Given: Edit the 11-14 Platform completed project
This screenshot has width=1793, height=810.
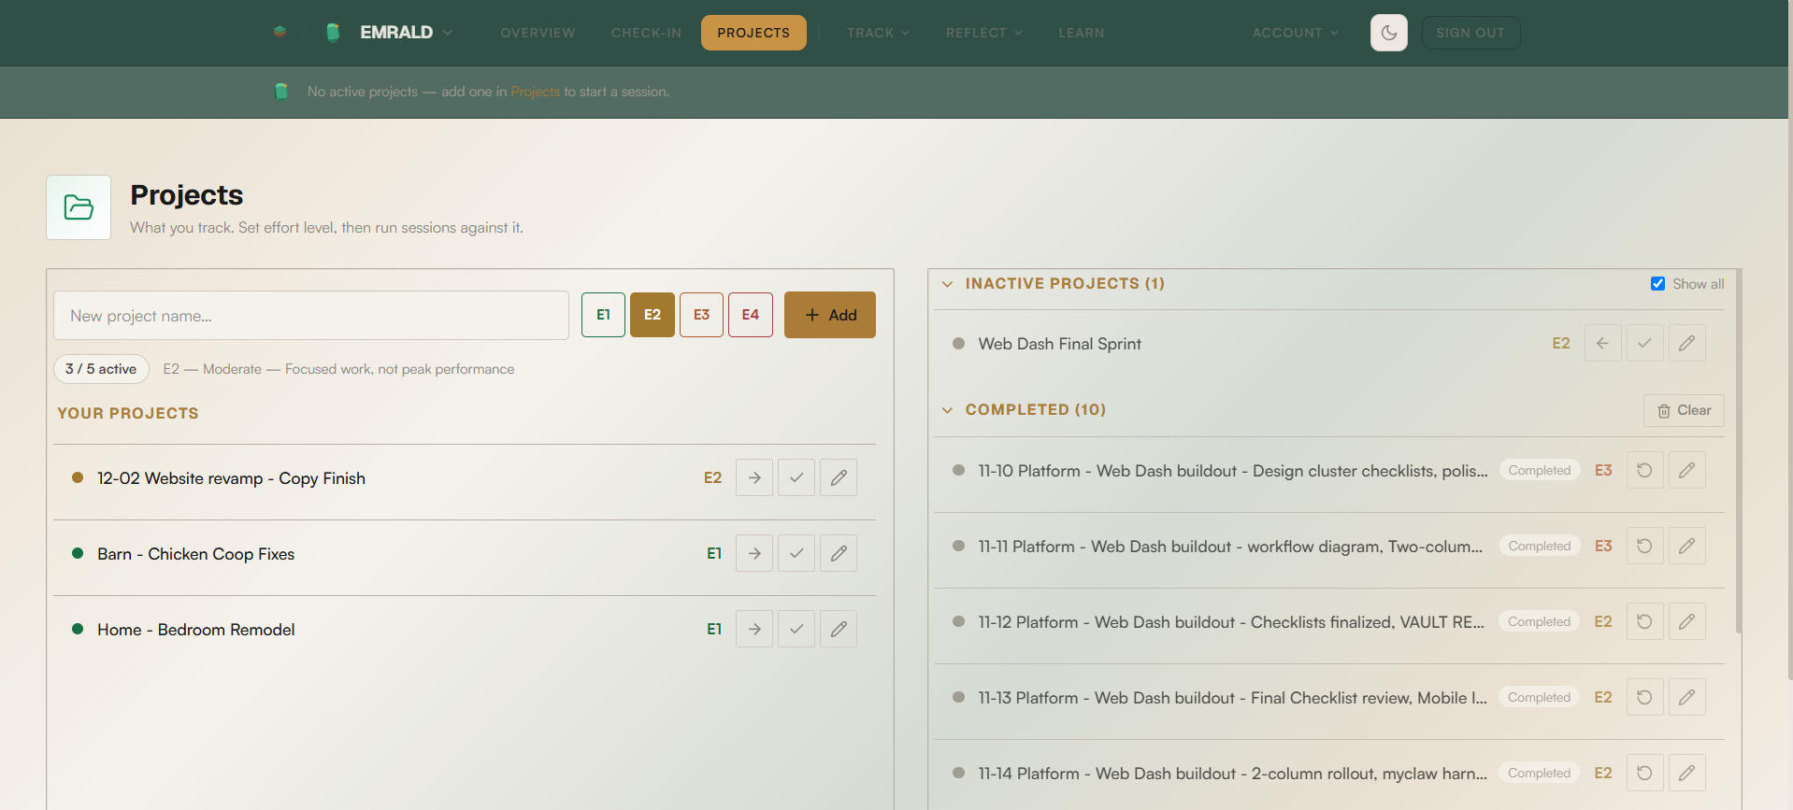Looking at the screenshot, I should 1686,773.
